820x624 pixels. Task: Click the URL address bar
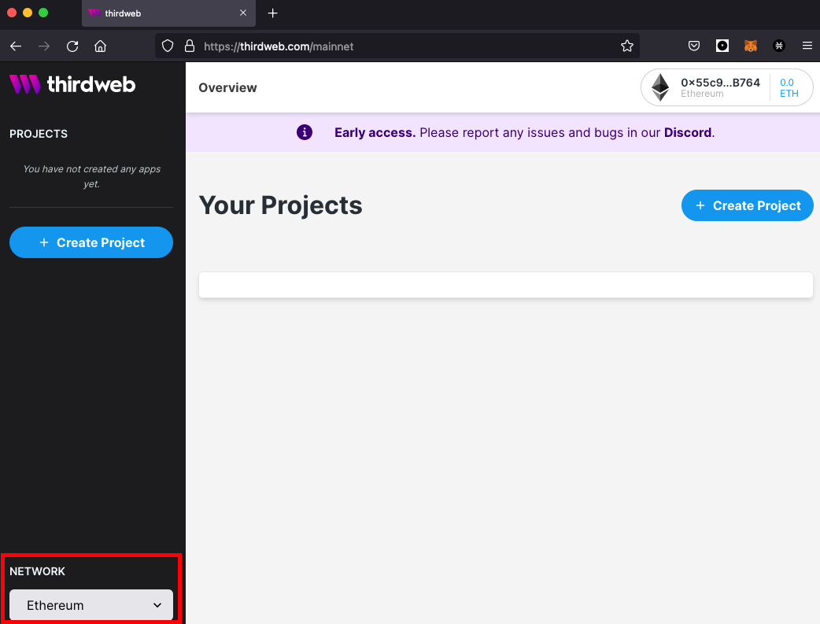coord(397,46)
